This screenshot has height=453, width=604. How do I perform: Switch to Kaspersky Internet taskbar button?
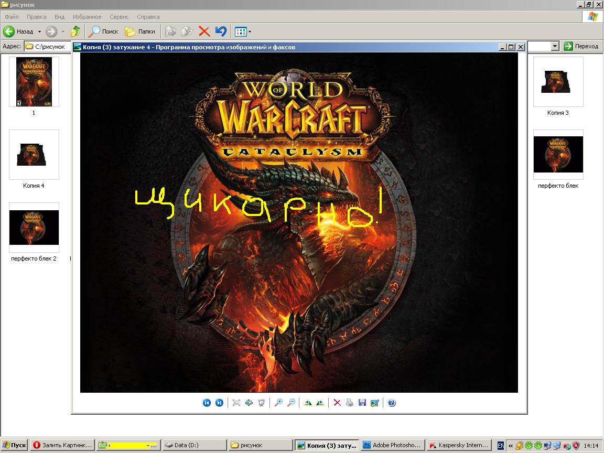coord(459,445)
